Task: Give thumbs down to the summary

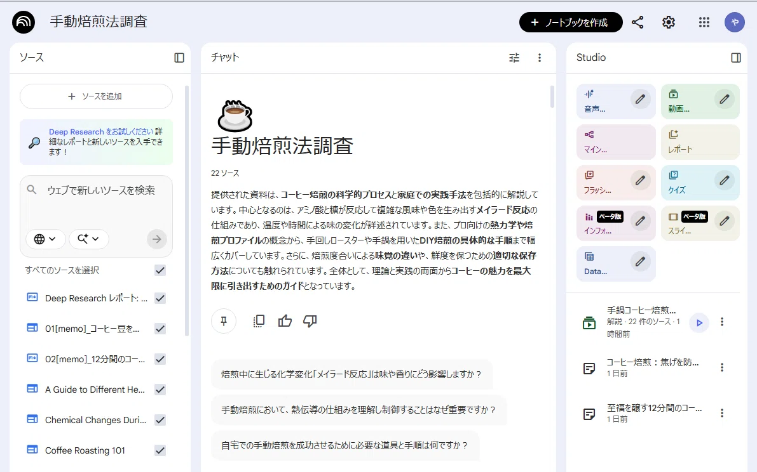Action: (x=310, y=321)
